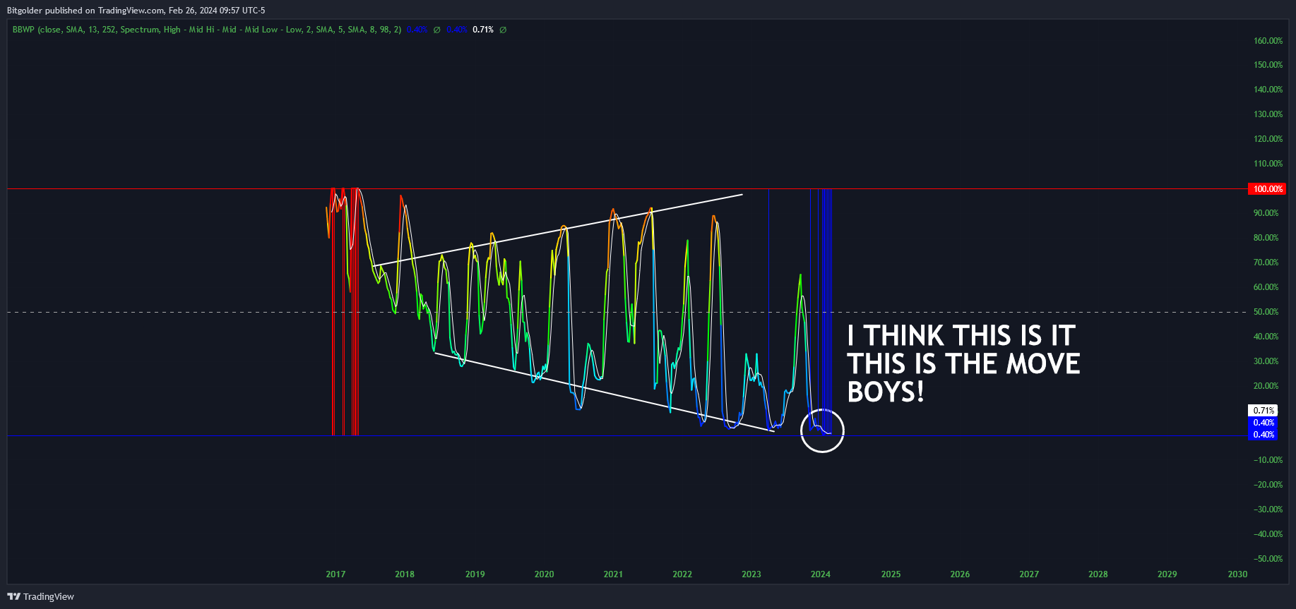1296x609 pixels.
Task: Click the 110.00% price axis label
Action: pos(1268,164)
